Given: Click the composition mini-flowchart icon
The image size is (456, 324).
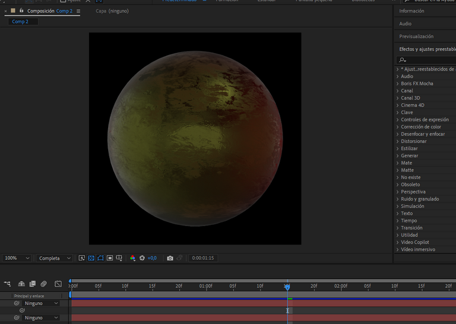Looking at the screenshot, I should pyautogui.click(x=7, y=284).
